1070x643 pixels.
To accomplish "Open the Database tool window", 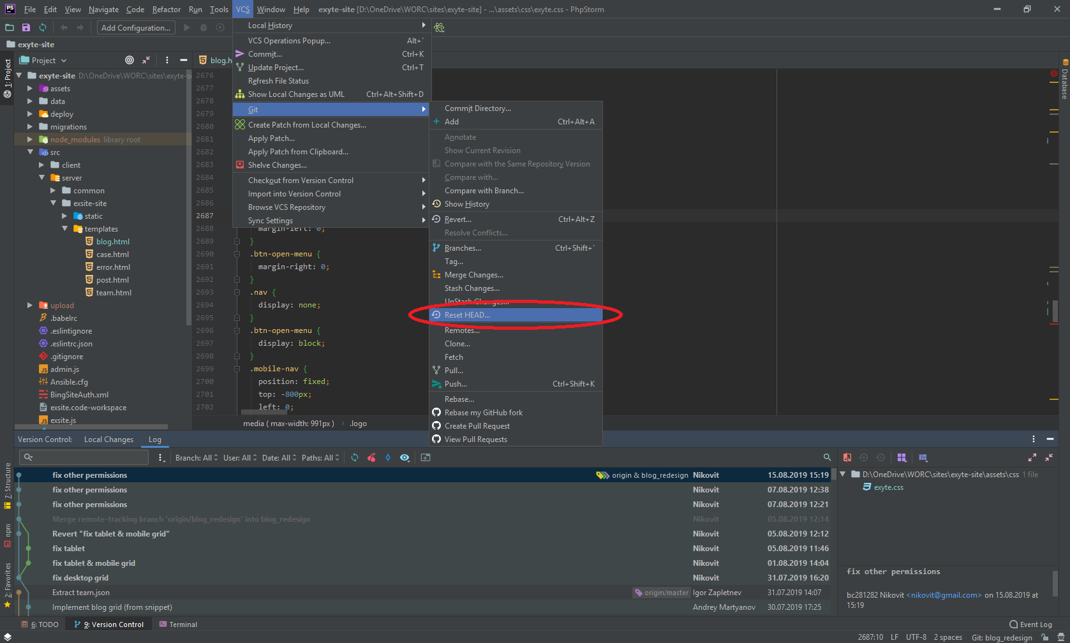I will [x=1064, y=80].
